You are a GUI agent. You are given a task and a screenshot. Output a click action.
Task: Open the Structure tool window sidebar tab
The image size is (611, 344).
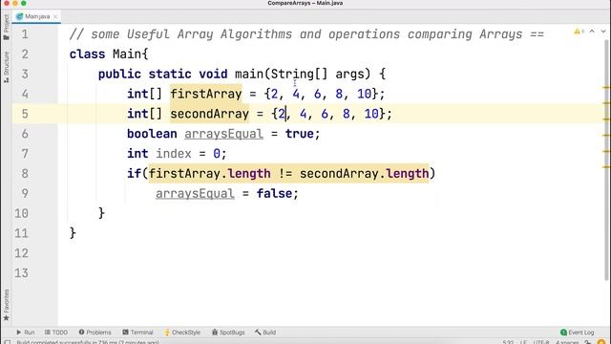pos(7,67)
